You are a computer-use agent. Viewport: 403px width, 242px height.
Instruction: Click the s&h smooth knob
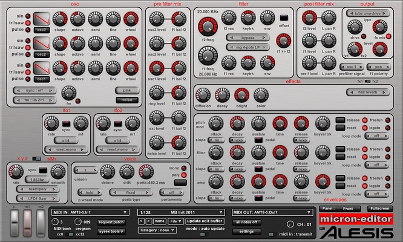point(58,172)
